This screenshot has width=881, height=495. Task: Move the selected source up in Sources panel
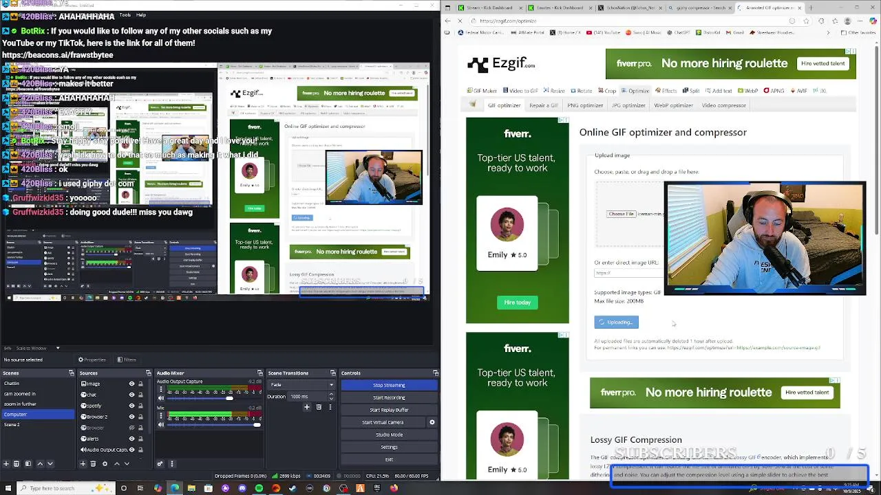tap(117, 463)
